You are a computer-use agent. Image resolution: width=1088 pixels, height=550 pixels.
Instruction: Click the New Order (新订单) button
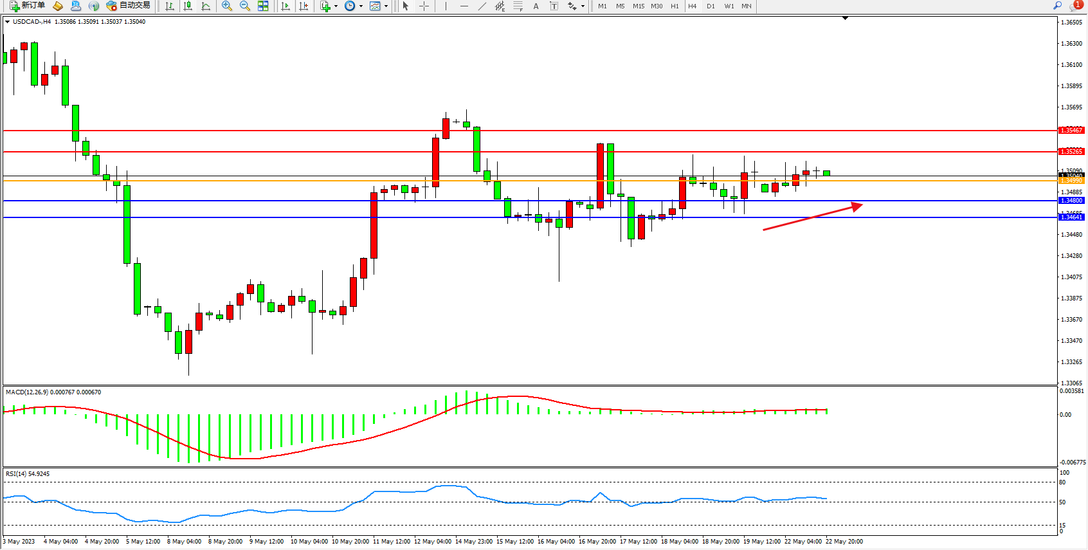[27, 6]
